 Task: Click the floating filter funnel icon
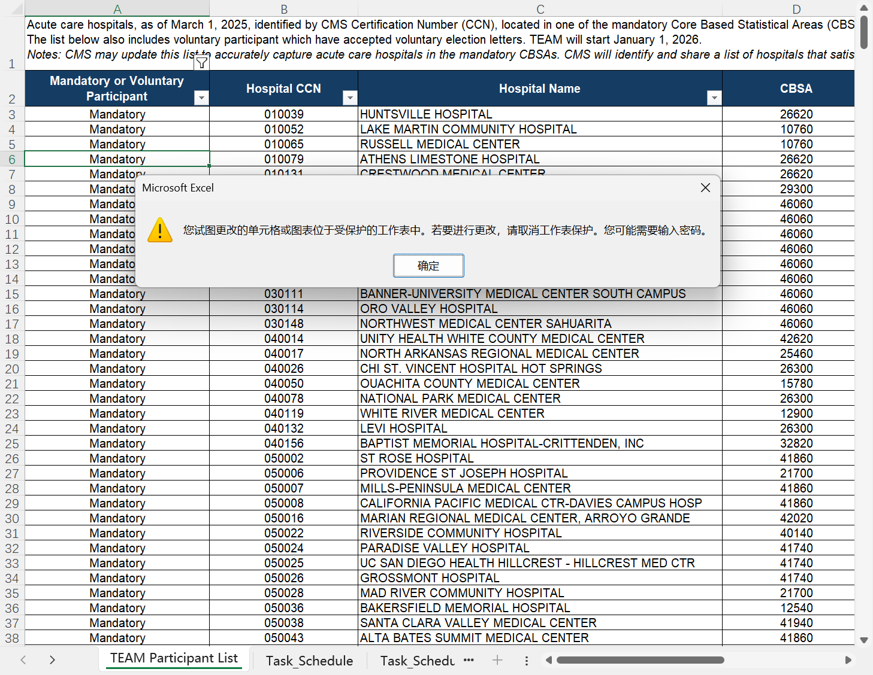202,62
